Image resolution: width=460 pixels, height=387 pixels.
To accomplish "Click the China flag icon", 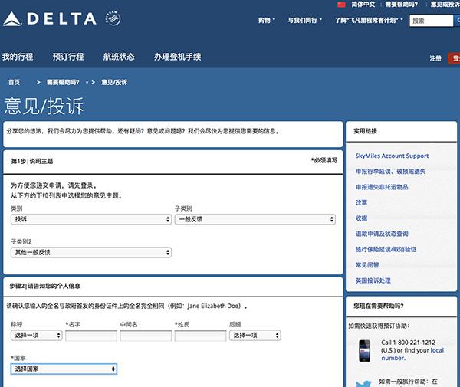I will point(342,5).
